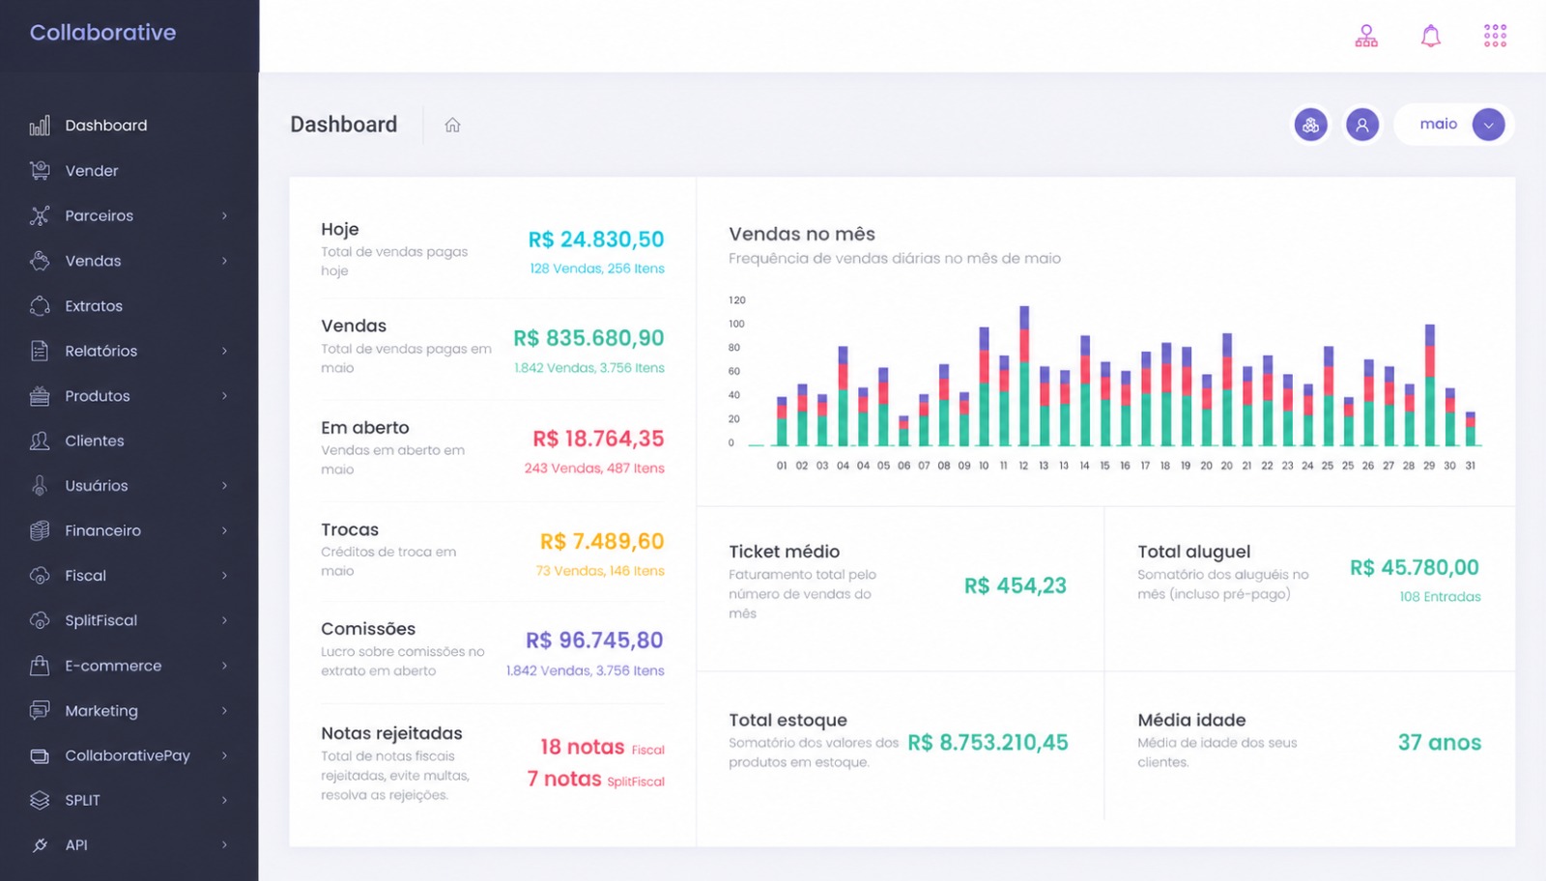The height and width of the screenshot is (881, 1546).
Task: Click the R$ 96.745,80 Comissões value
Action: pyautogui.click(x=594, y=640)
